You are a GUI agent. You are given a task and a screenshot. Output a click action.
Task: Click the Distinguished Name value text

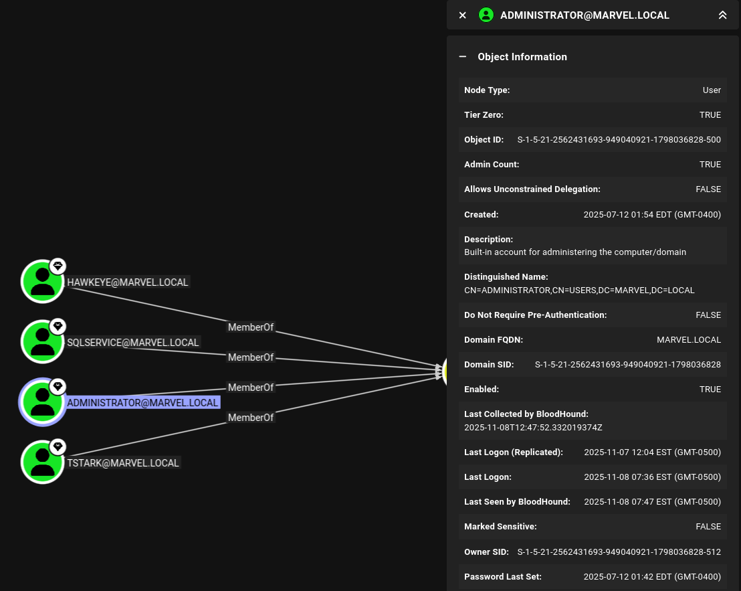tap(579, 290)
